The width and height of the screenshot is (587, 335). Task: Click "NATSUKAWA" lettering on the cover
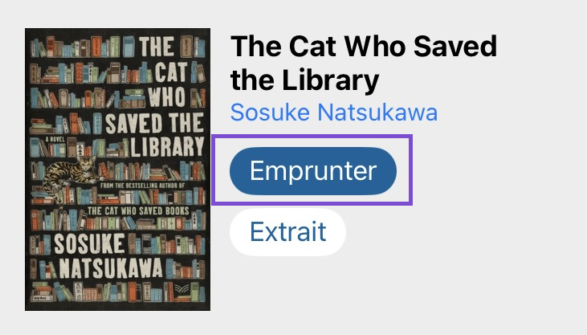pyautogui.click(x=111, y=268)
